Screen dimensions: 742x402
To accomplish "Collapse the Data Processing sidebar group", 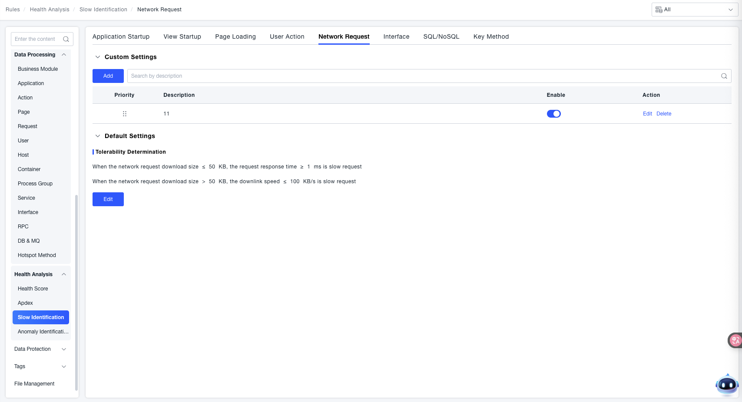I will pyautogui.click(x=64, y=55).
